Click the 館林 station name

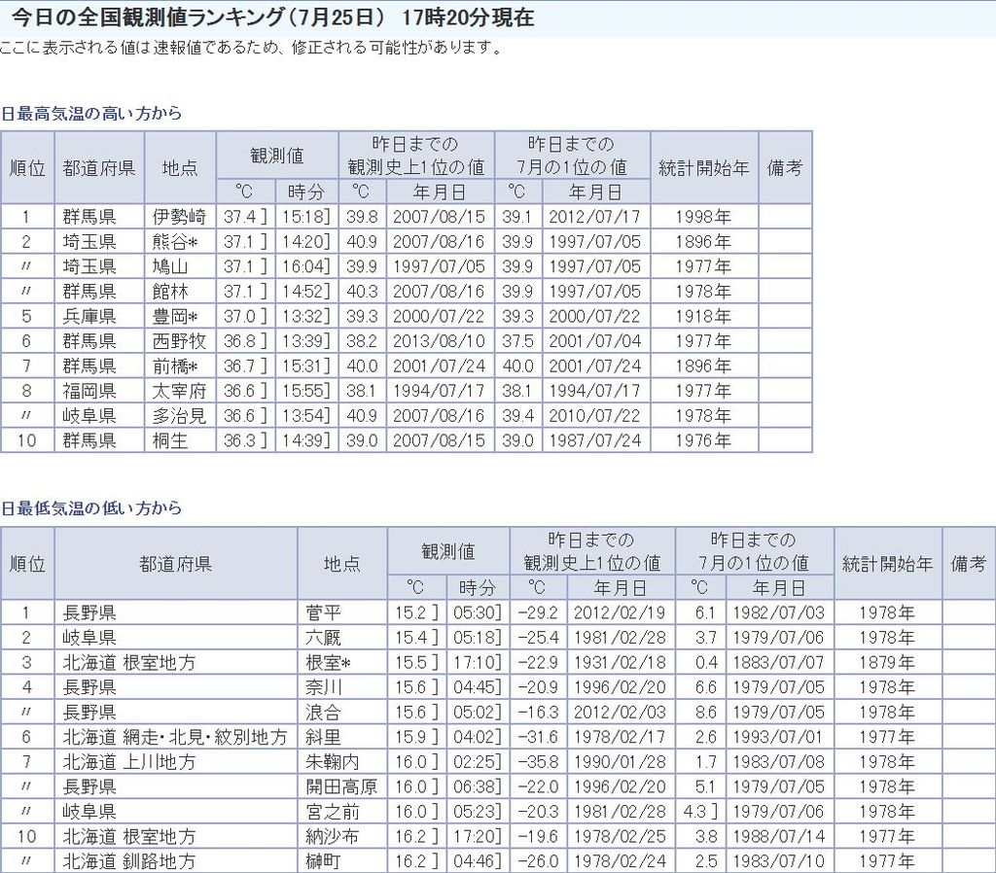[x=169, y=291]
